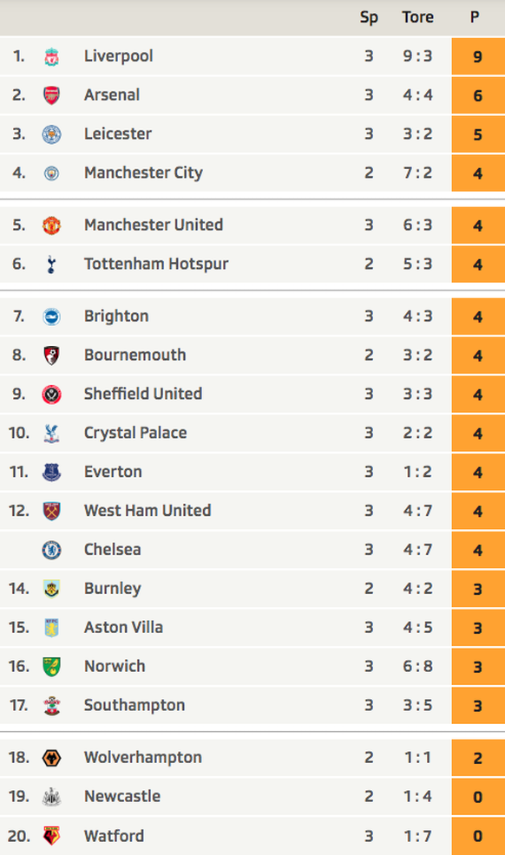Click the Arsenal club crest
Image resolution: width=505 pixels, height=855 pixels.
(x=51, y=95)
